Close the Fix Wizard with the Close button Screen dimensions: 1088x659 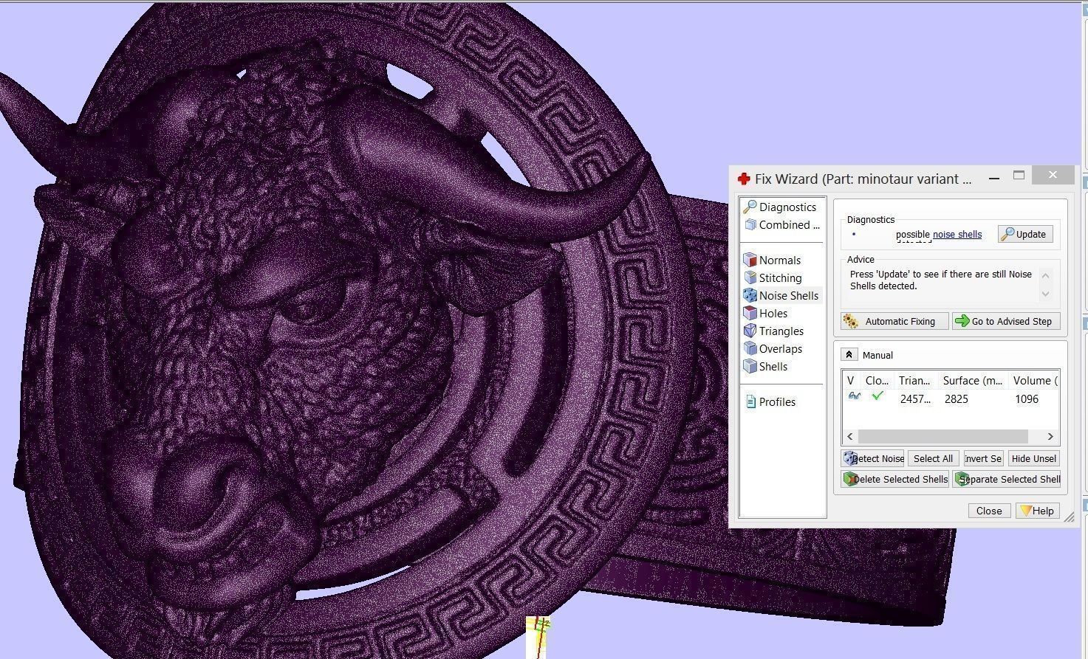pos(989,511)
